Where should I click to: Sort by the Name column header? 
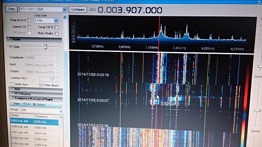[22, 115]
